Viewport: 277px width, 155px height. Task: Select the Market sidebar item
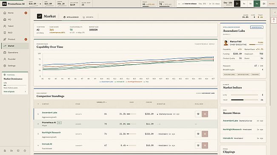coord(15,46)
